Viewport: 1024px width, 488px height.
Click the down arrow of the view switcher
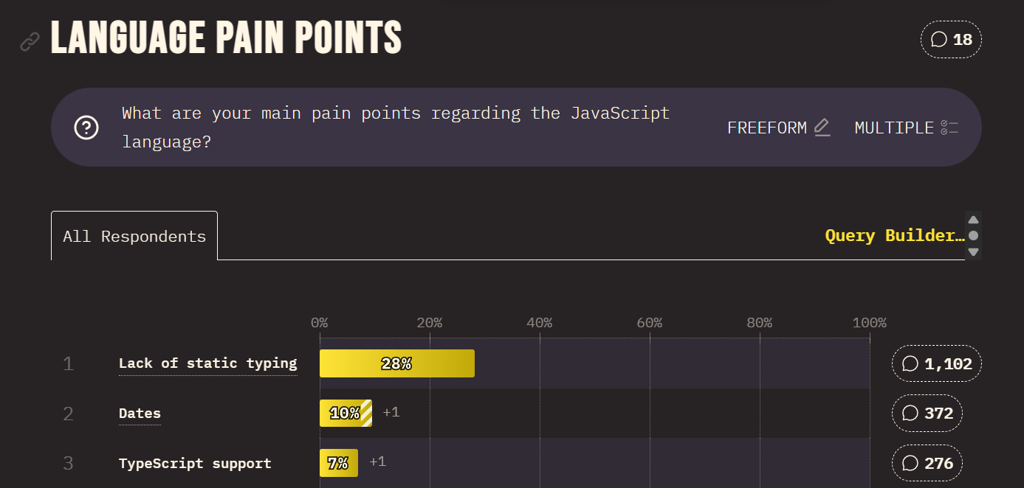pyautogui.click(x=973, y=253)
